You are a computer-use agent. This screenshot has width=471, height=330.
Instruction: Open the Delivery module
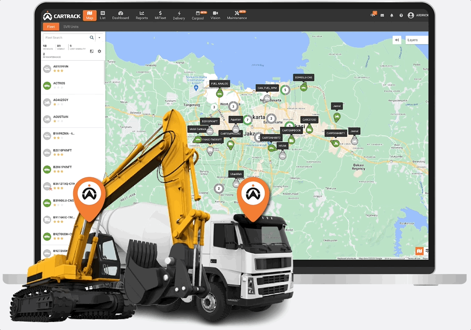(179, 15)
